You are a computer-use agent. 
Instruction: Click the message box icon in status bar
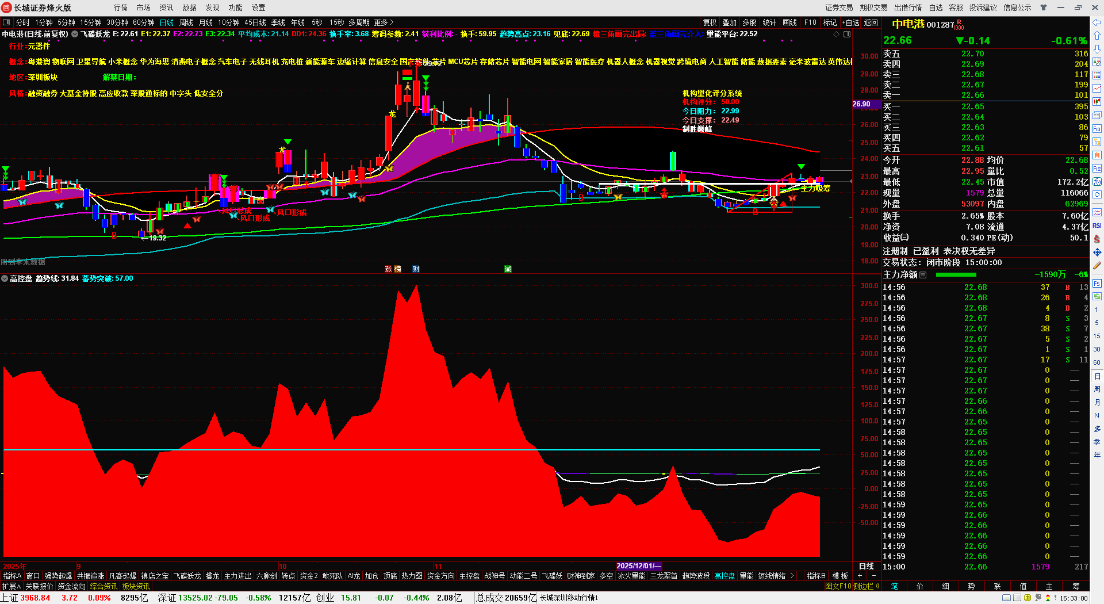coord(1006,598)
